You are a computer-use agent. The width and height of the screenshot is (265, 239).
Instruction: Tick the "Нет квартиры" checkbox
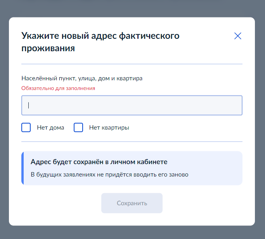click(x=78, y=127)
